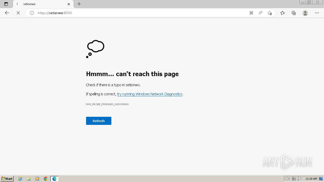Launch Internet Explorer from taskbar
Image resolution: width=324 pixels, height=182 pixels.
tap(20, 179)
